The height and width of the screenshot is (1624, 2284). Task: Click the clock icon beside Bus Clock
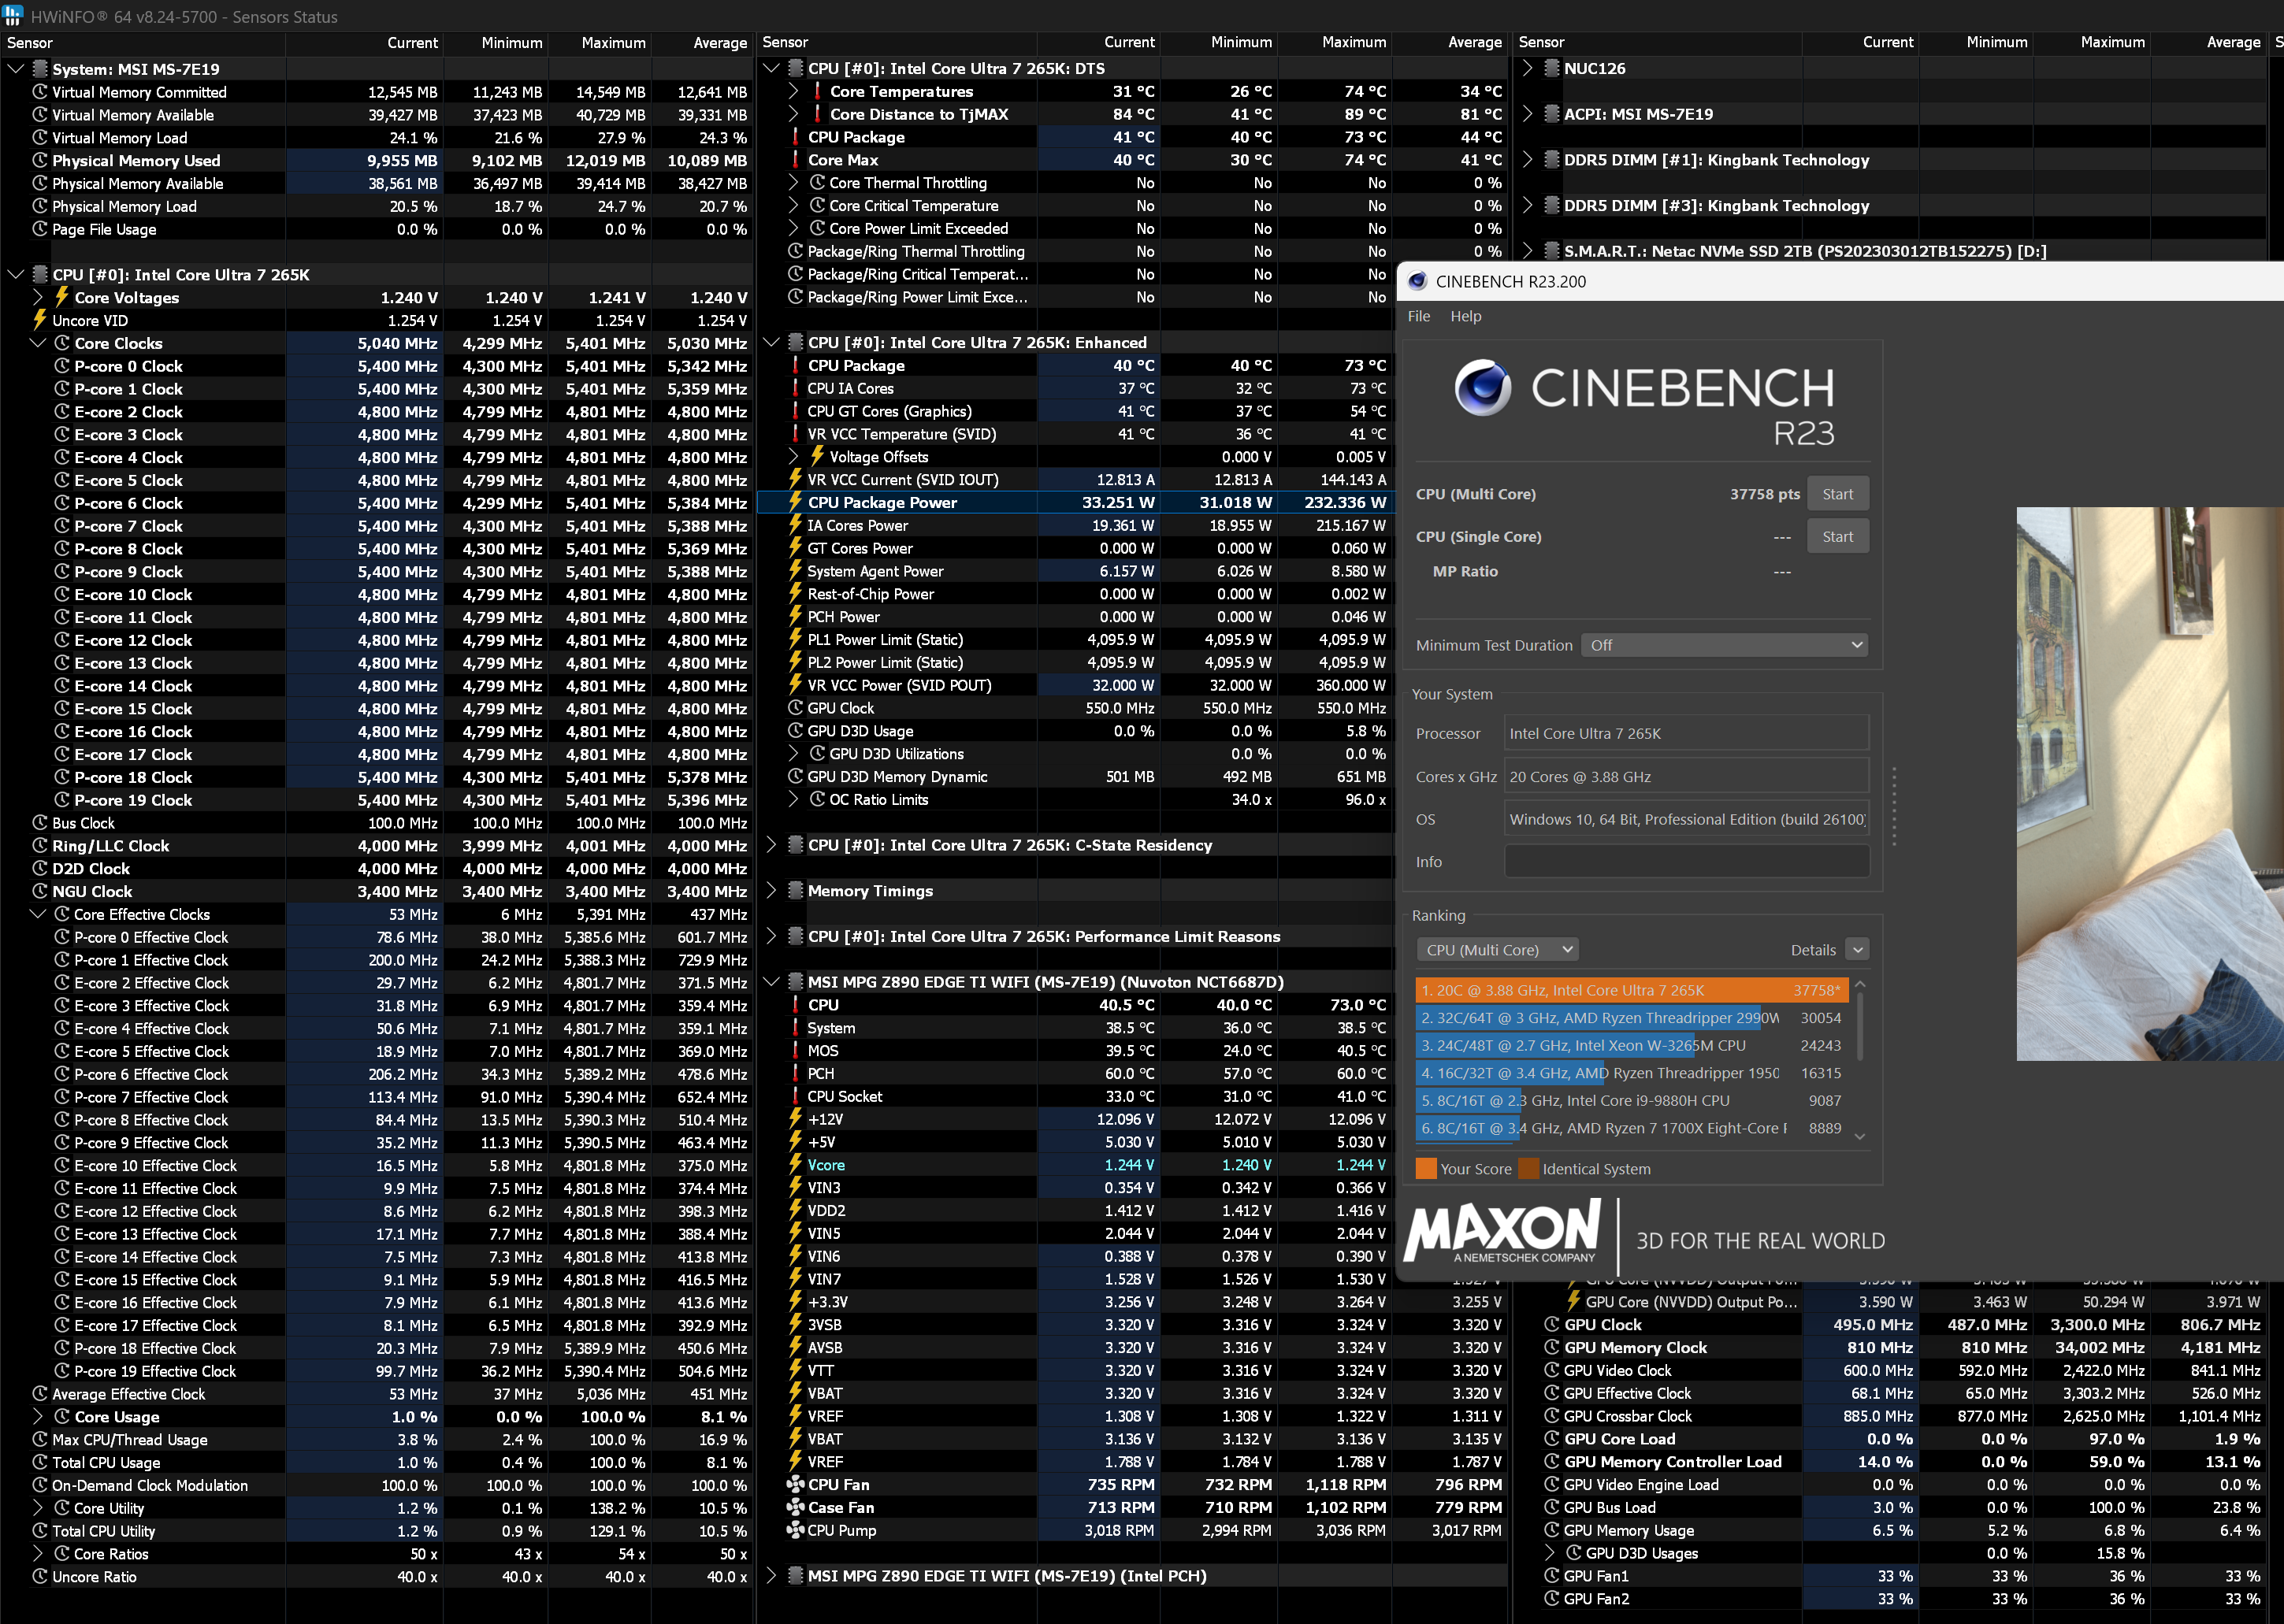[40, 823]
